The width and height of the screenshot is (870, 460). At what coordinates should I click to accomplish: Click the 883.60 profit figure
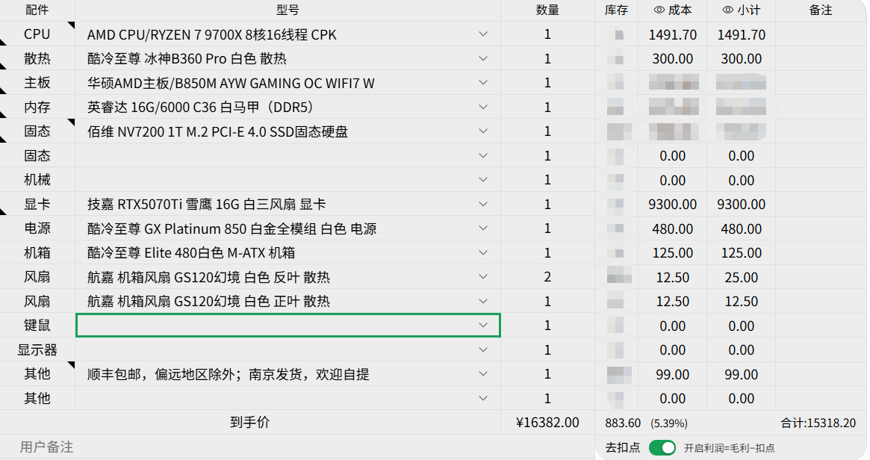[623, 423]
